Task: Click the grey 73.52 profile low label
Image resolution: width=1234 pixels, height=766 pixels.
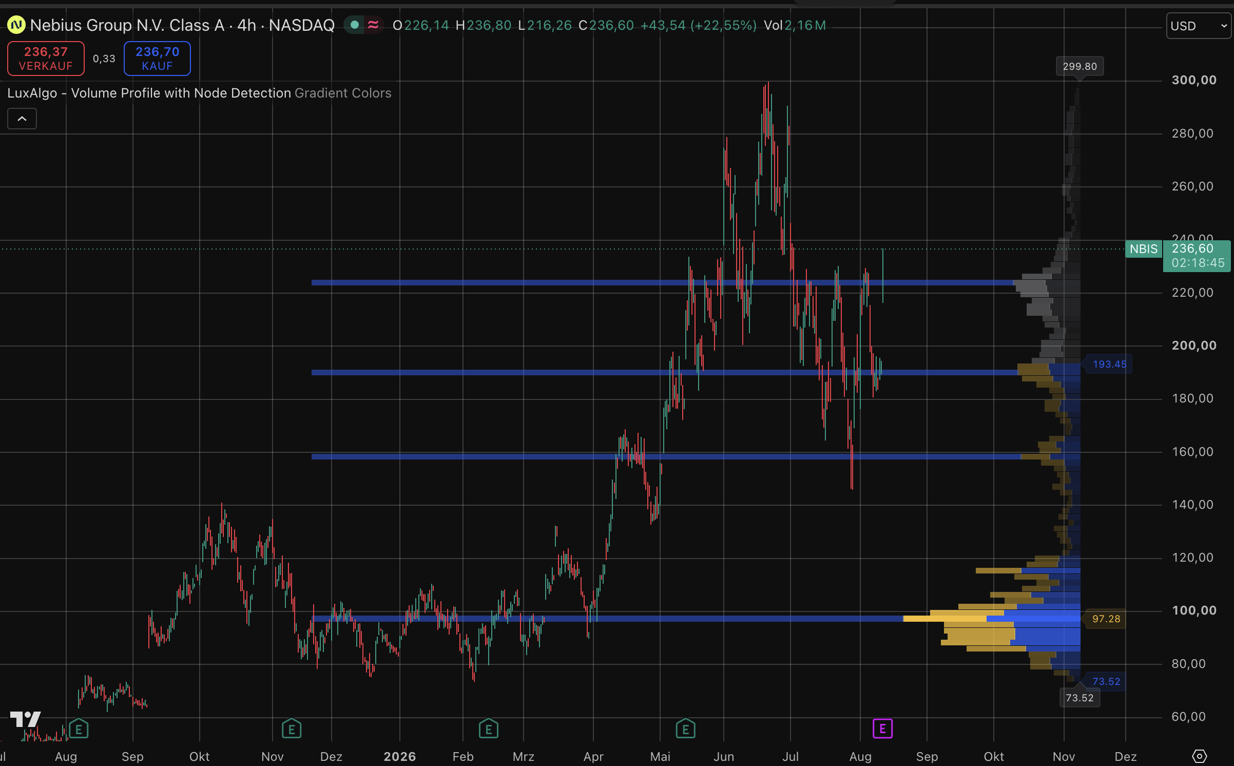Action: pyautogui.click(x=1079, y=698)
